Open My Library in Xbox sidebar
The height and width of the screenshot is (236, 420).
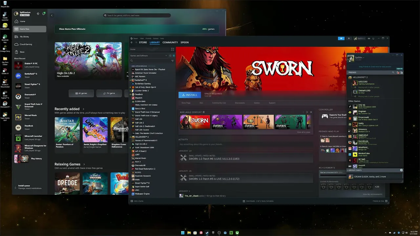click(x=30, y=37)
